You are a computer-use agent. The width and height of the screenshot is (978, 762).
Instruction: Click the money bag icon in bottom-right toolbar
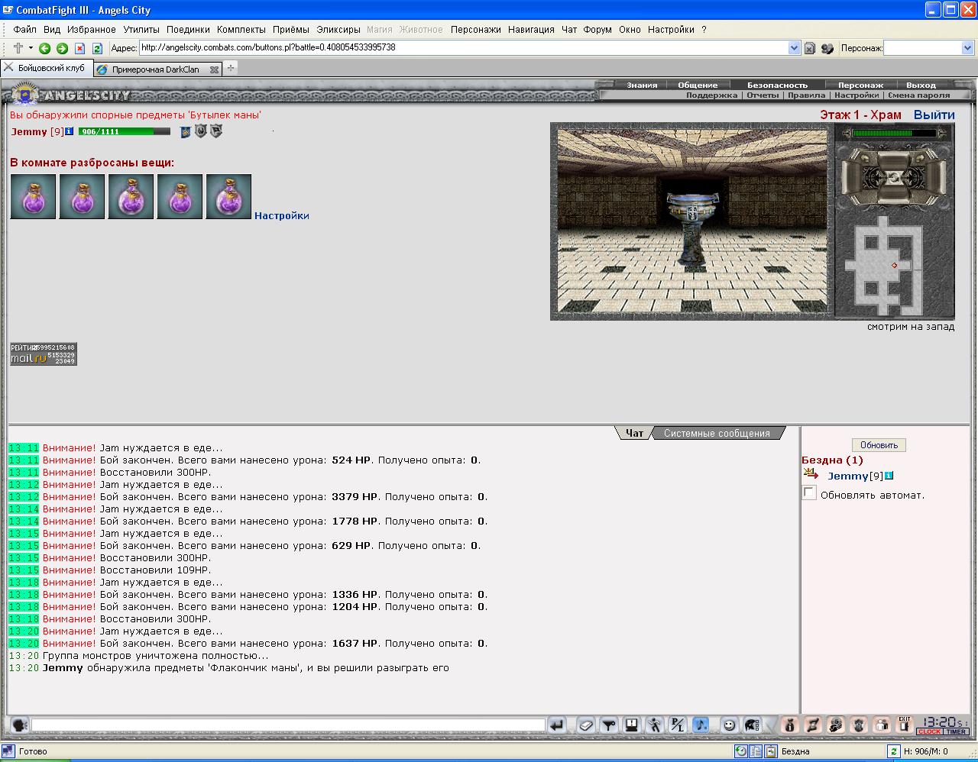pos(790,725)
